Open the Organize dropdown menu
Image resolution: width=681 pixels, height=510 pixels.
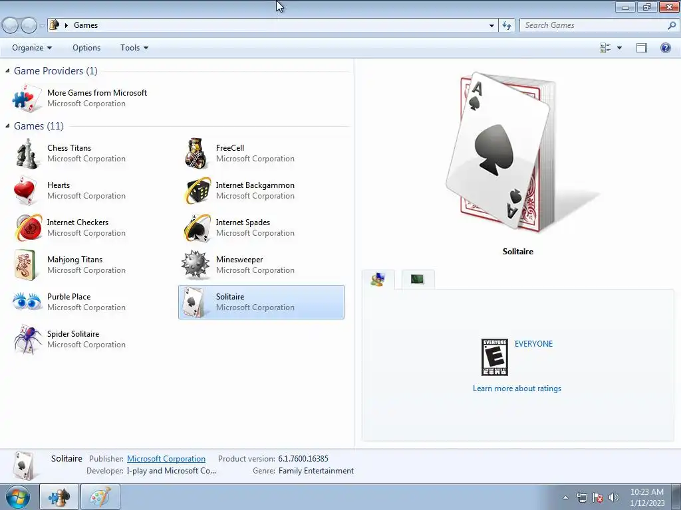32,48
